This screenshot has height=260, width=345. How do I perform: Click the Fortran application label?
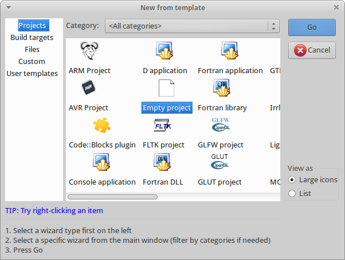[230, 71]
